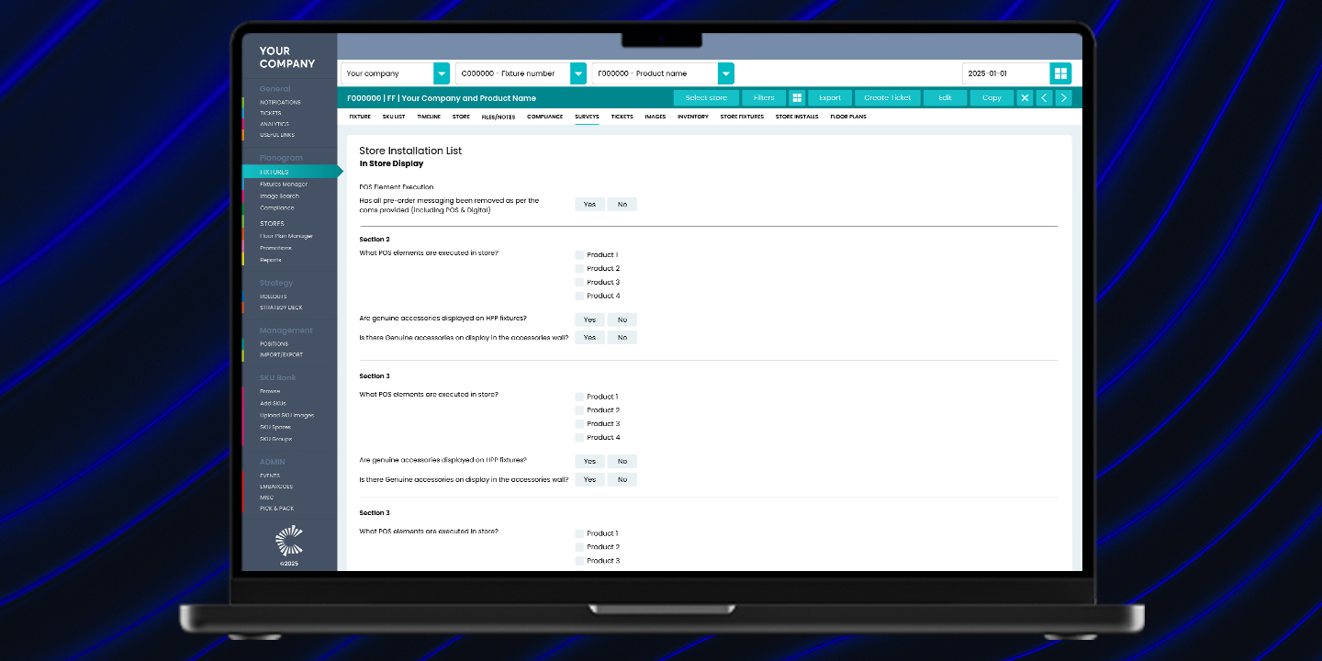This screenshot has width=1322, height=661.
Task: Open Upload SKU Images in the sidebar
Action: coord(286,415)
